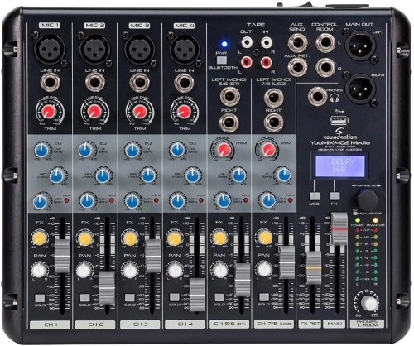414x346 pixels.
Task: Click the CONTROL ROOM L jack
Action: (x=325, y=43)
